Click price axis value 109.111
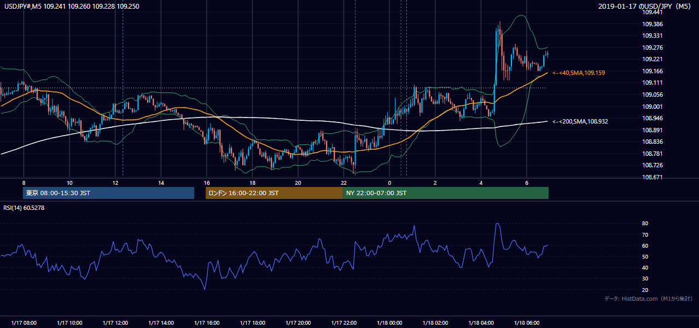This screenshot has width=699, height=328. [x=653, y=83]
